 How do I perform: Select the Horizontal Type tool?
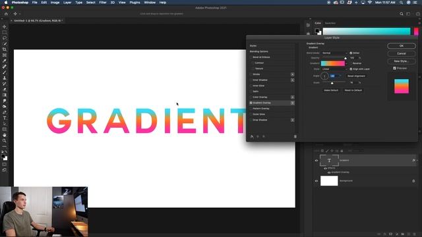pyautogui.click(x=5, y=118)
